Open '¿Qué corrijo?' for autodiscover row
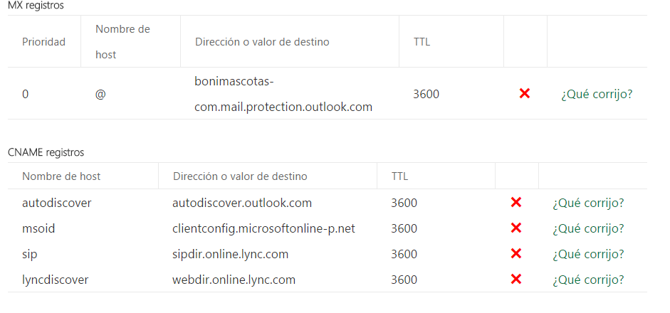The width and height of the screenshot is (670, 313). (x=588, y=203)
